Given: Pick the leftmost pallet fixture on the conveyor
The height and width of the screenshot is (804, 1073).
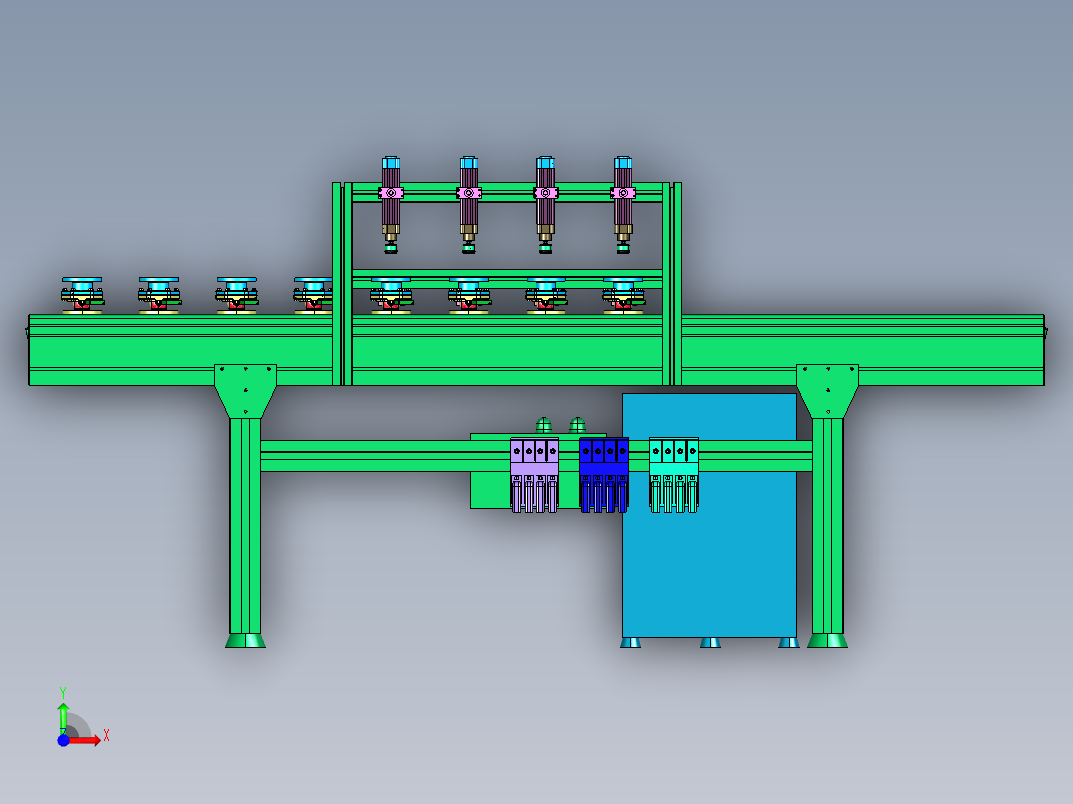Looking at the screenshot, I should click(x=82, y=296).
